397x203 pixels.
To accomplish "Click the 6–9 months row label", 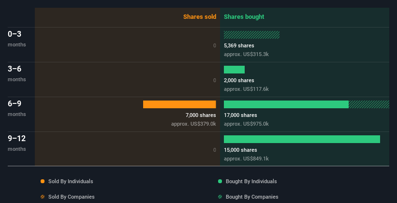I will 17,108.
